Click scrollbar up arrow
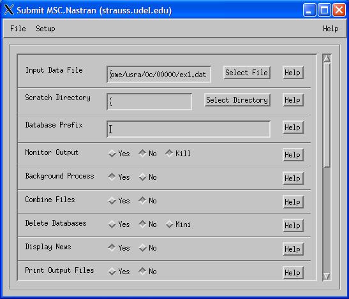The width and height of the screenshot is (349, 299). (x=327, y=59)
